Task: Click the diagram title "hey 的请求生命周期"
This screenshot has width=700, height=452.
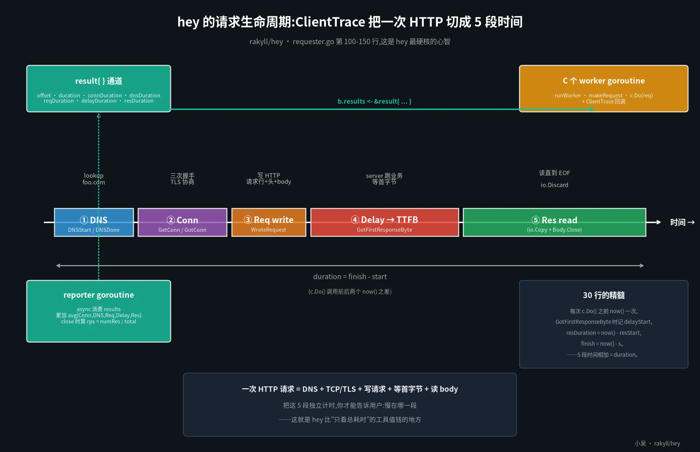Action: click(350, 22)
